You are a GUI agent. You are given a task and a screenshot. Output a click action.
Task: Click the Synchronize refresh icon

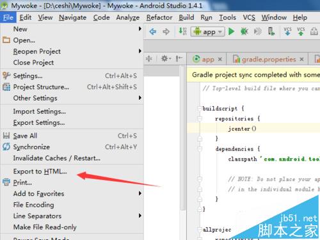coord(6,147)
